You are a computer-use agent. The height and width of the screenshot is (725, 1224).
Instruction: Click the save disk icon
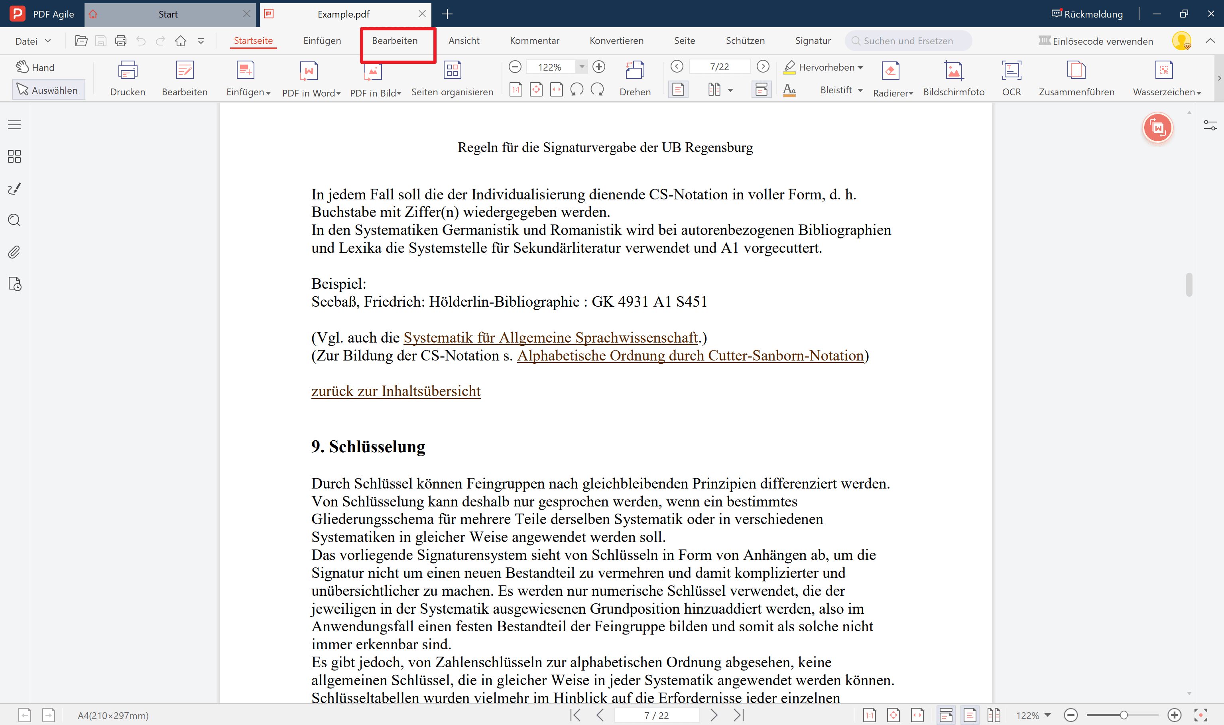point(100,41)
